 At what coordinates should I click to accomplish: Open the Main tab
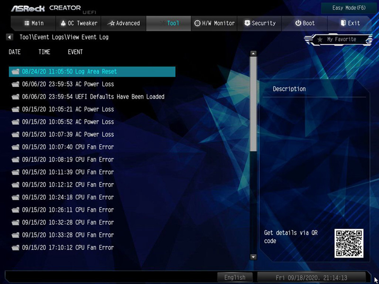pos(34,23)
